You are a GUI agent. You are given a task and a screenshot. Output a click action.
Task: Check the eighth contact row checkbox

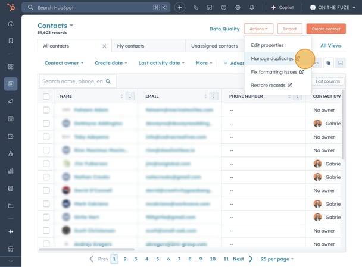coord(46,203)
